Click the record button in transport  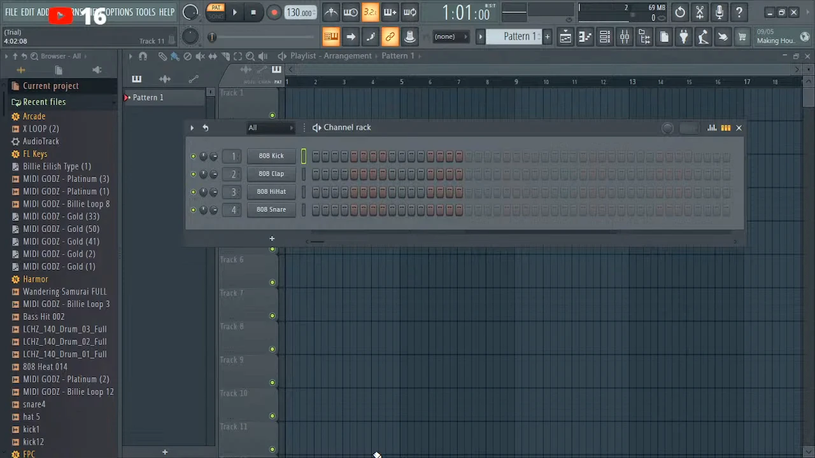(x=274, y=12)
